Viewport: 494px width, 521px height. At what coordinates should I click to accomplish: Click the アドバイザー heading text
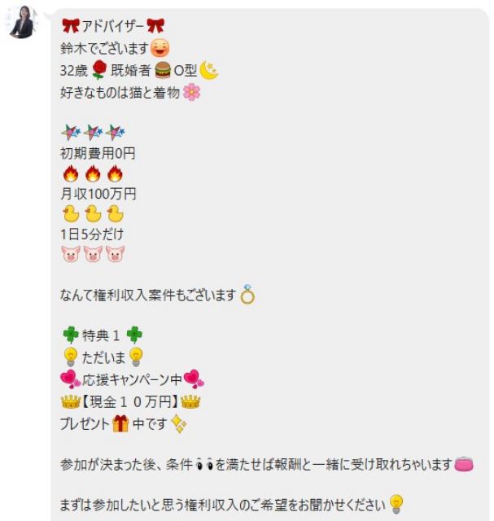112,26
